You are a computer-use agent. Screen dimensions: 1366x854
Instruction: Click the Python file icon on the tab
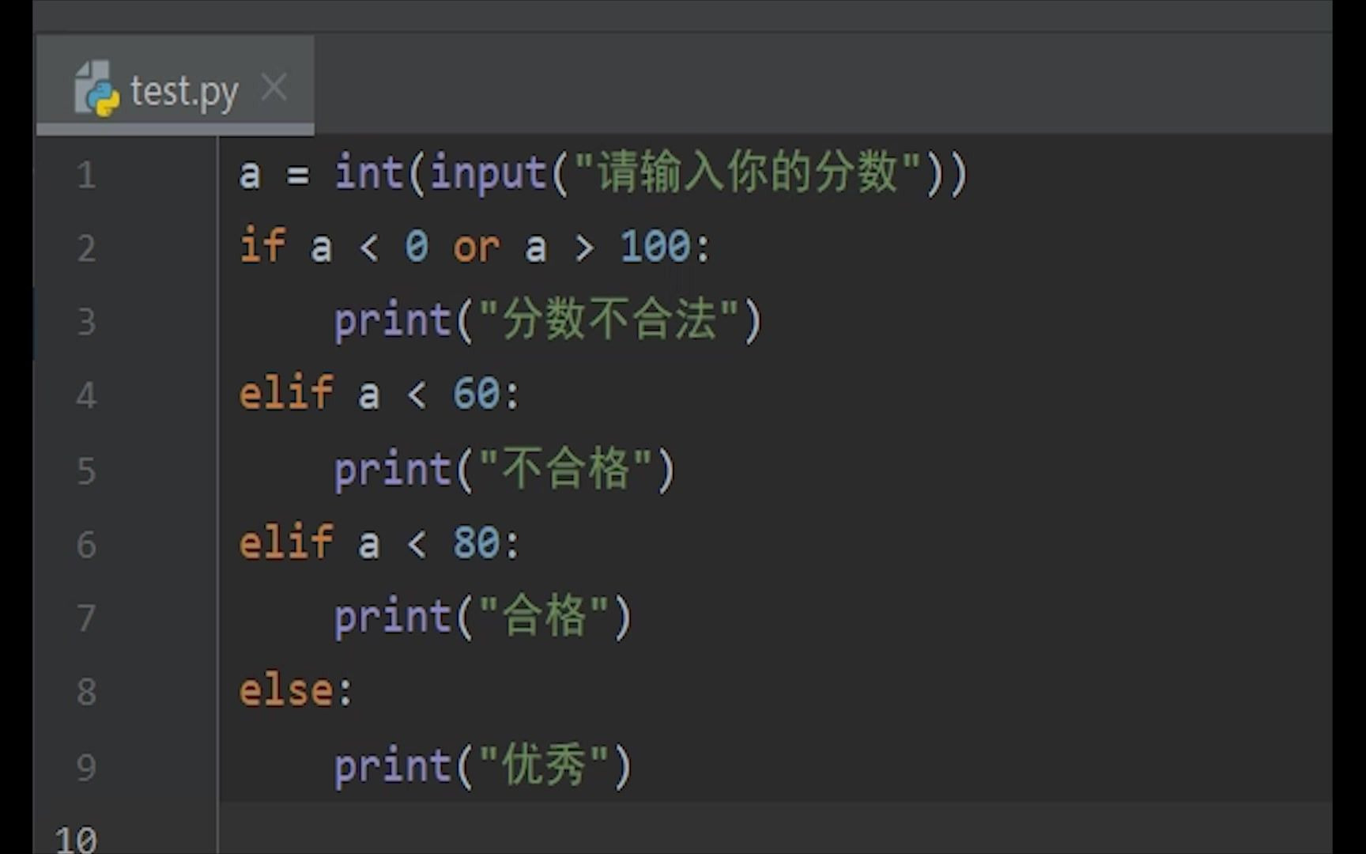(96, 89)
